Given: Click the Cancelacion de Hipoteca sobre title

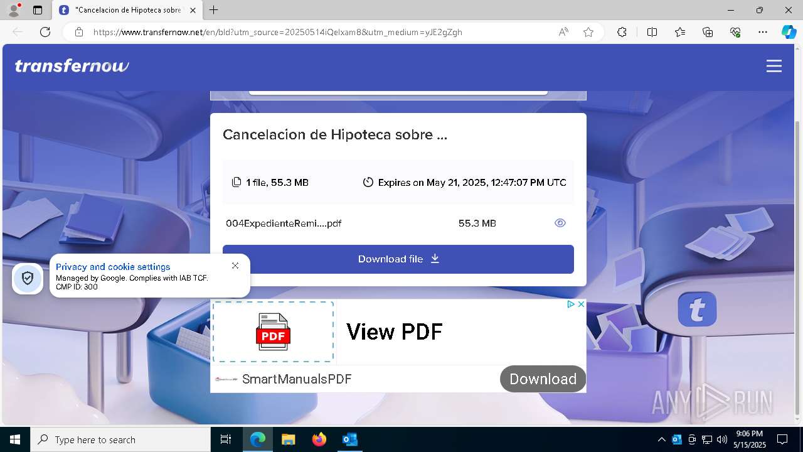Looking at the screenshot, I should point(335,134).
